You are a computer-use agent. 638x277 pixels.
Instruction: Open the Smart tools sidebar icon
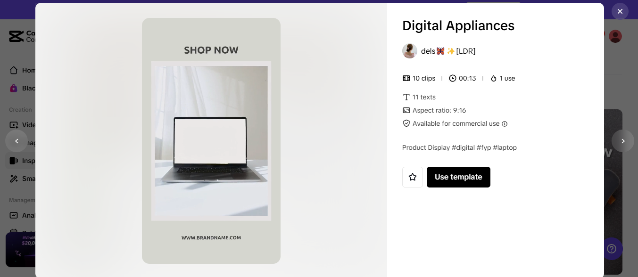coord(14,179)
